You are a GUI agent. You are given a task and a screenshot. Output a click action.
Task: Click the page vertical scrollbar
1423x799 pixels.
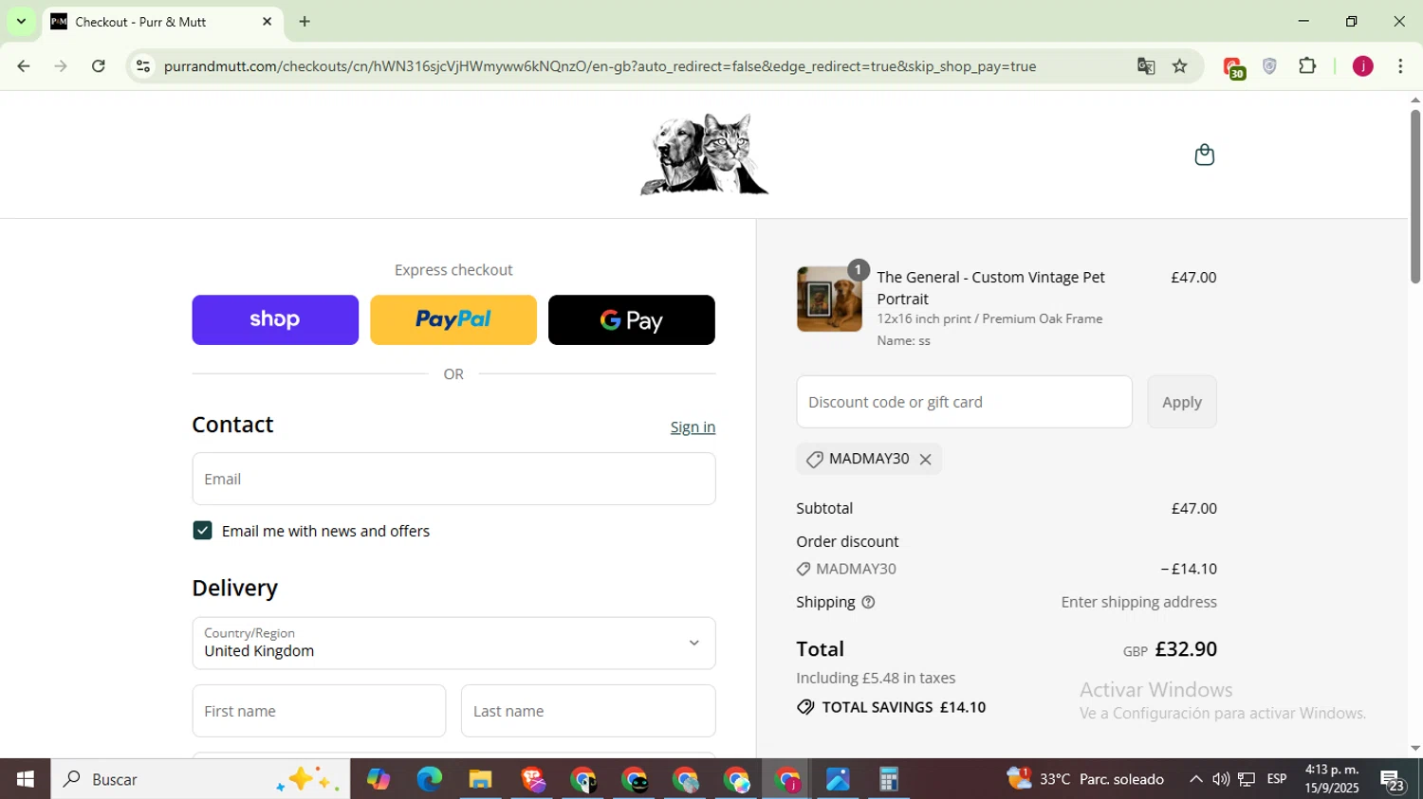(x=1414, y=197)
